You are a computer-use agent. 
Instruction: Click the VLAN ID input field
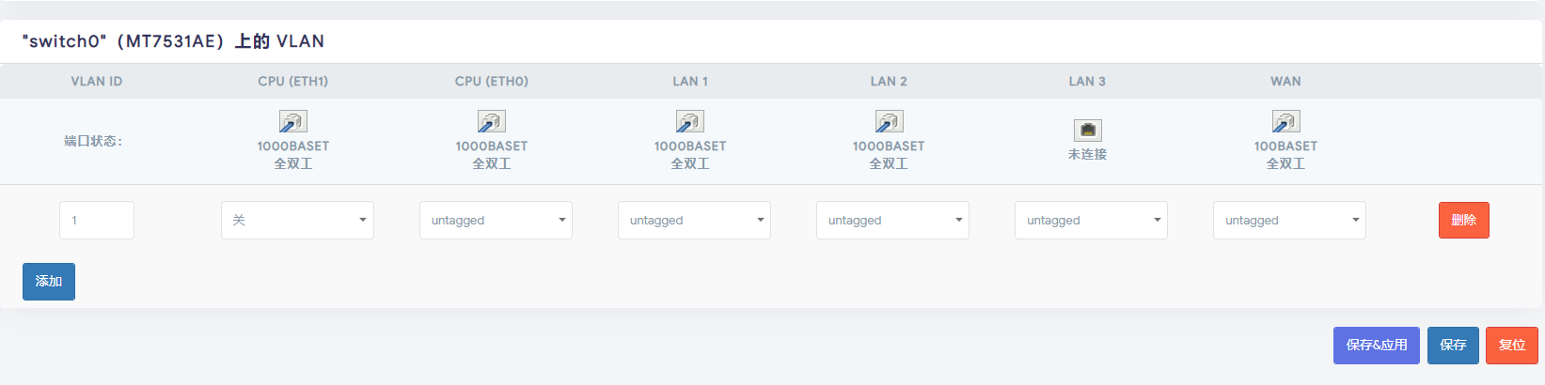[x=97, y=220]
